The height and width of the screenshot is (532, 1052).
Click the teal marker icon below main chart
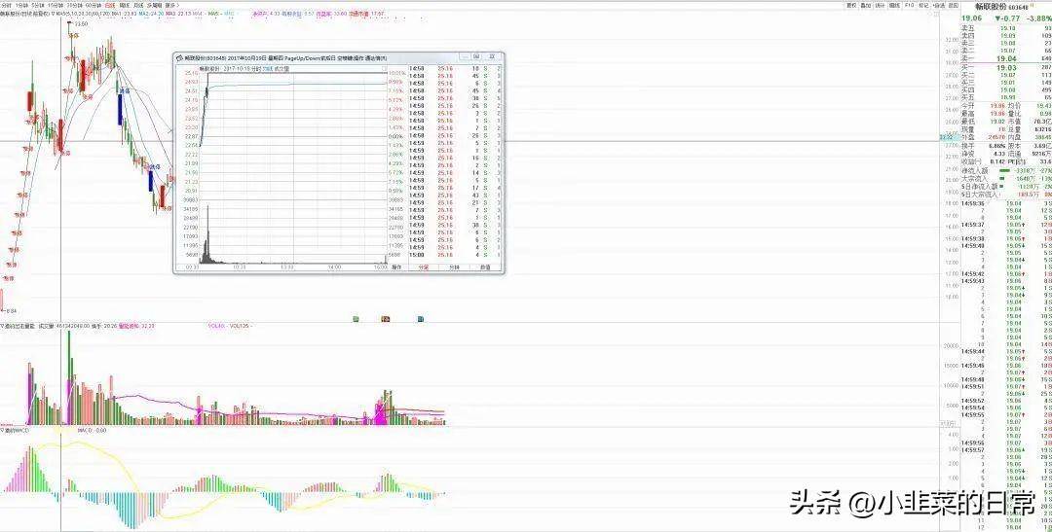point(420,319)
